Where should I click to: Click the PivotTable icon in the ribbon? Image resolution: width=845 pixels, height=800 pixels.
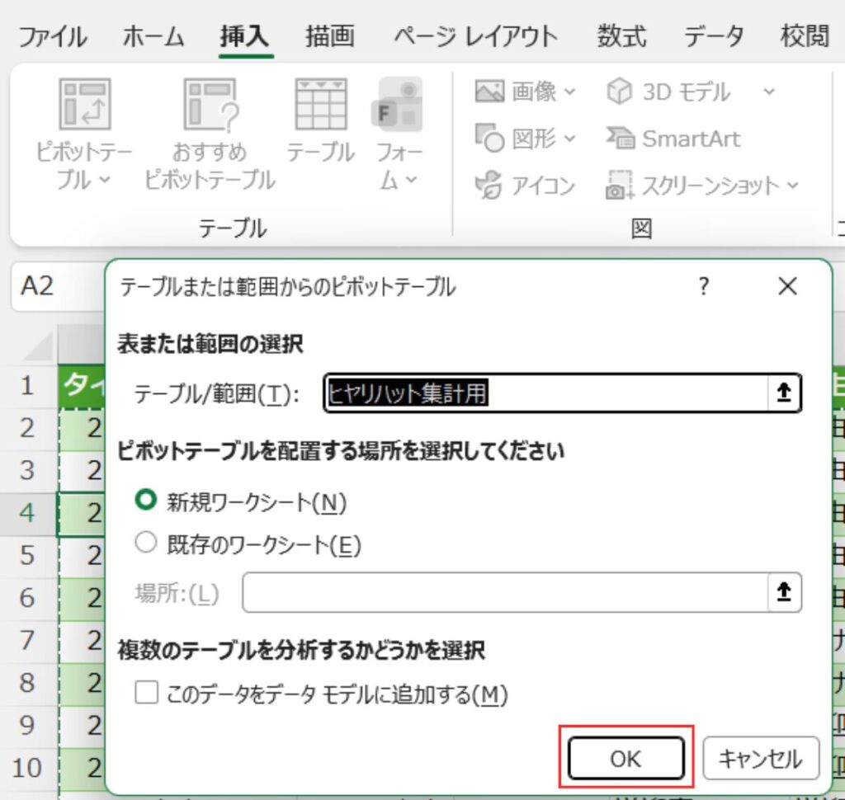pyautogui.click(x=85, y=105)
